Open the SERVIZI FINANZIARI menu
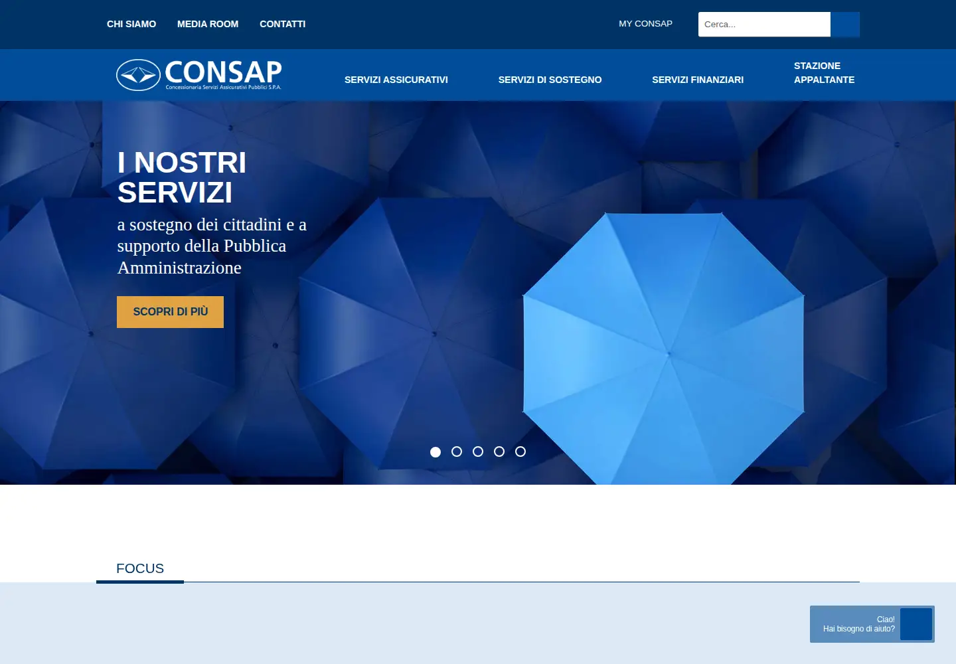This screenshot has height=664, width=956. pyautogui.click(x=698, y=80)
